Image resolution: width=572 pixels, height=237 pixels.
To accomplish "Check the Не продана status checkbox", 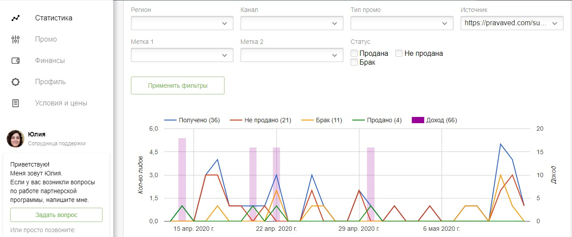I will [x=399, y=54].
